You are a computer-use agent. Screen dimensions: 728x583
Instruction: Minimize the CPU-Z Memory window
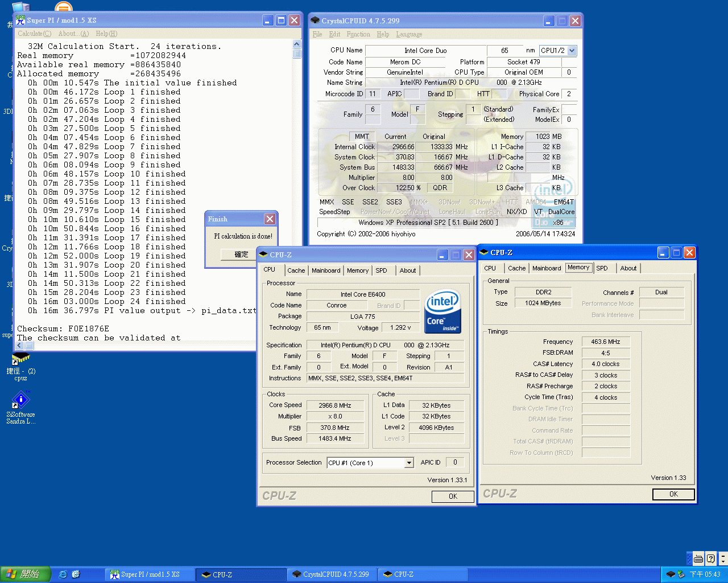coord(663,253)
